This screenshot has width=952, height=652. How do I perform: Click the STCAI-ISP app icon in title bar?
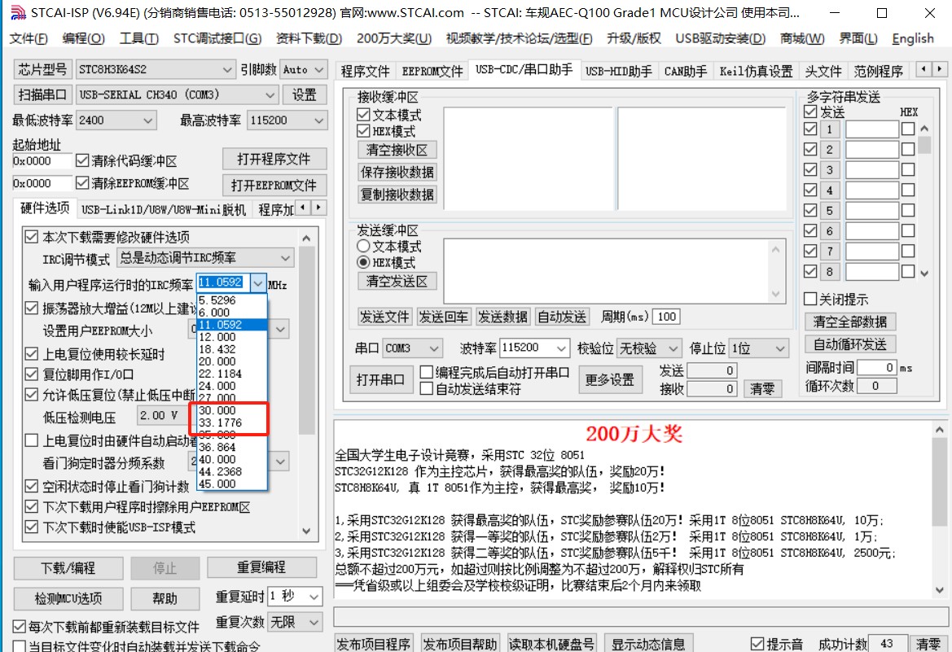[18, 12]
